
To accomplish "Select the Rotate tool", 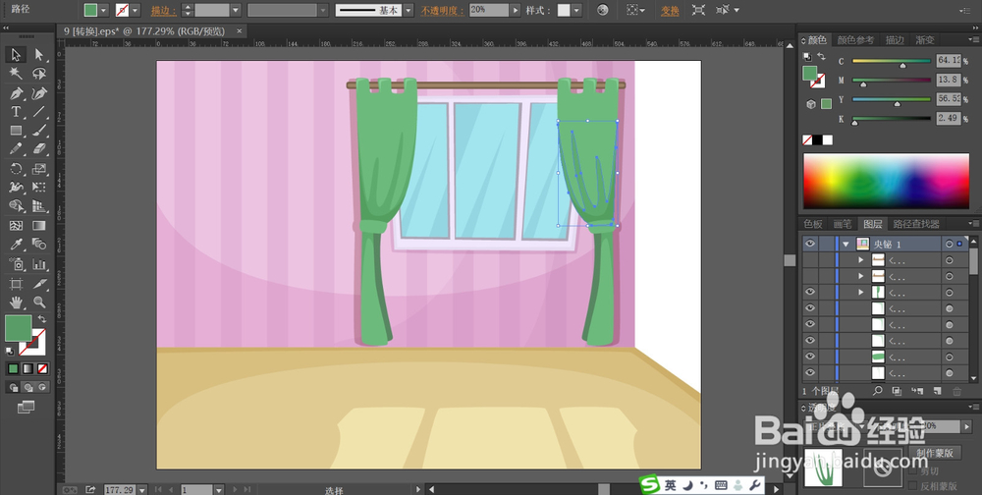I will click(15, 169).
